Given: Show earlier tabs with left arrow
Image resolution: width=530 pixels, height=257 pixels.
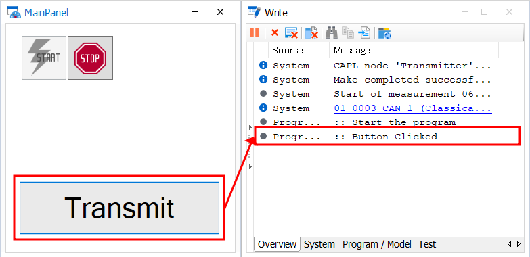Looking at the screenshot, I should pos(510,244).
